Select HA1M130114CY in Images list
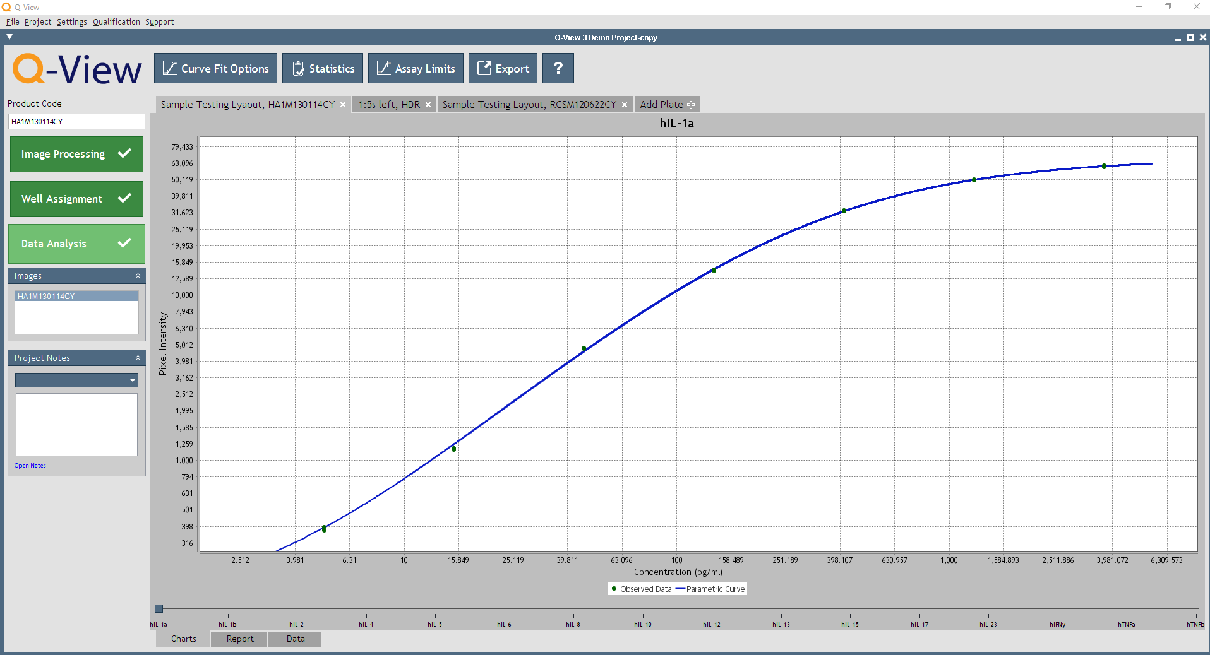The height and width of the screenshot is (655, 1210). pos(76,296)
